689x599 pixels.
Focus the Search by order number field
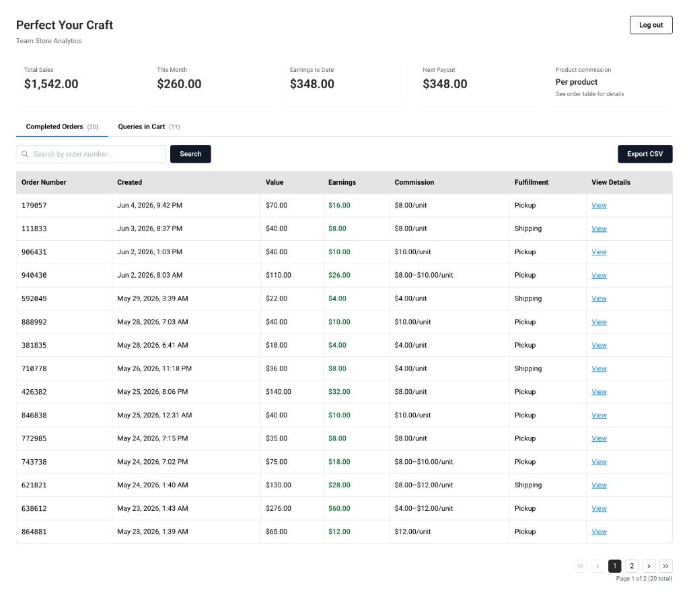[x=91, y=154]
